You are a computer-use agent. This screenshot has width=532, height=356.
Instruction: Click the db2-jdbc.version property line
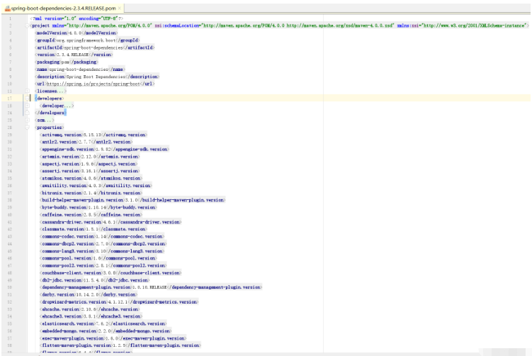[x=95, y=281]
